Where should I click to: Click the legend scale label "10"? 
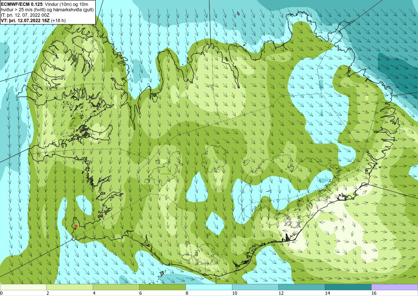click(x=234, y=293)
